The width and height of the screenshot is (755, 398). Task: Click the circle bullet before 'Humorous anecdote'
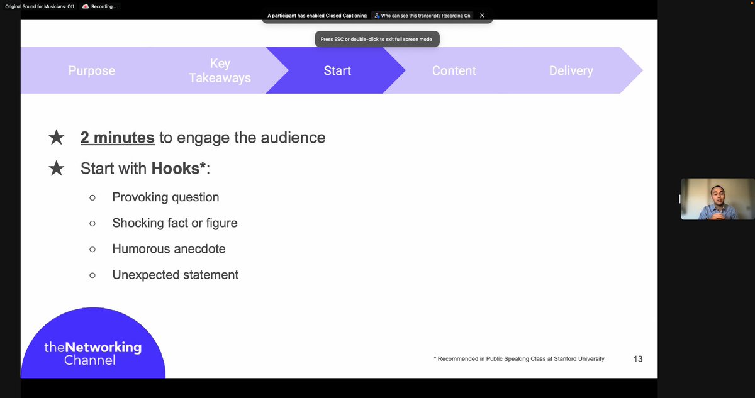[92, 249]
